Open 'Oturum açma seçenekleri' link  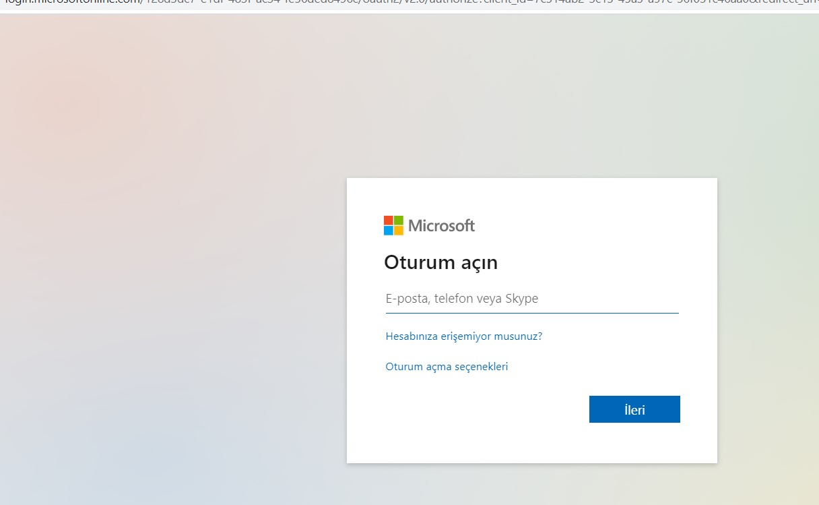point(447,367)
